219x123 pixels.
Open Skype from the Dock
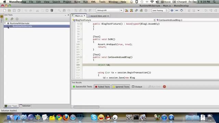94,117
